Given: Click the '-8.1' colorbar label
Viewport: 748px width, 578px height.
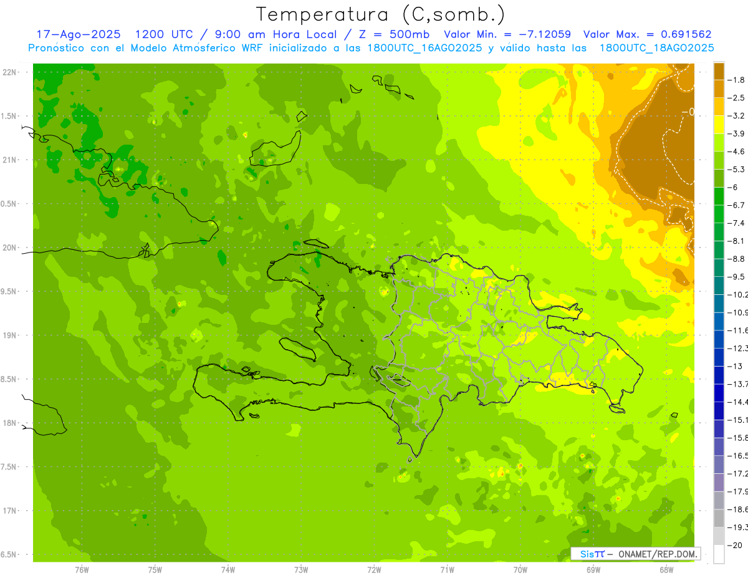Looking at the screenshot, I should click(x=737, y=241).
